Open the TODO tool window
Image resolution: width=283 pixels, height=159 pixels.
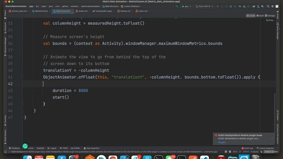click(x=64, y=148)
